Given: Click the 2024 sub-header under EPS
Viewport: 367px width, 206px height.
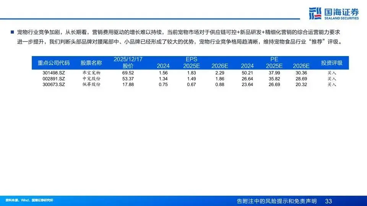Looking at the screenshot, I should click(x=163, y=66).
